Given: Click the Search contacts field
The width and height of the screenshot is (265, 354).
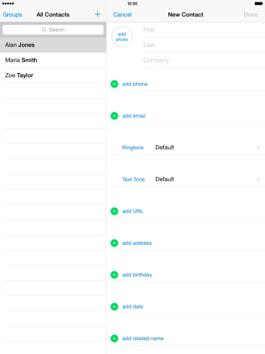Looking at the screenshot, I should [53, 30].
